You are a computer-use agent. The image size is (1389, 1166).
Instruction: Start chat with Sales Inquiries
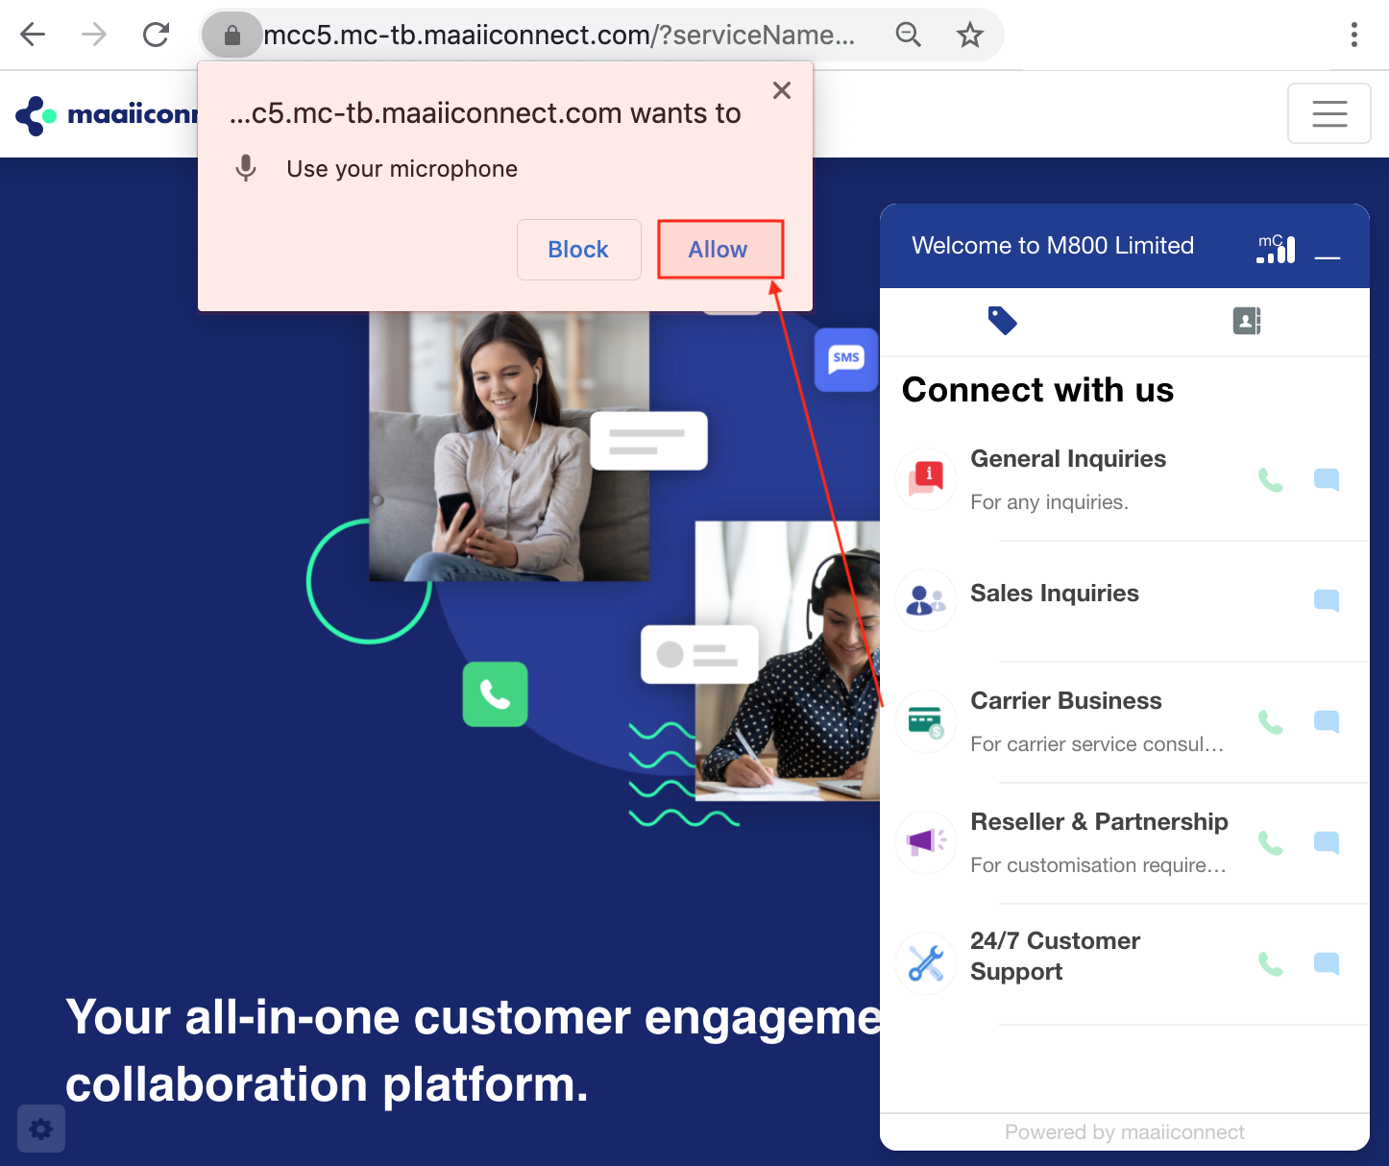(1327, 600)
